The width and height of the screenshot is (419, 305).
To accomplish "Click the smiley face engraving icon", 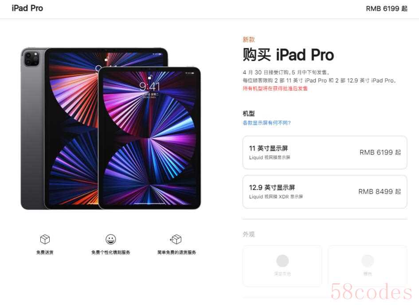I will [111, 239].
